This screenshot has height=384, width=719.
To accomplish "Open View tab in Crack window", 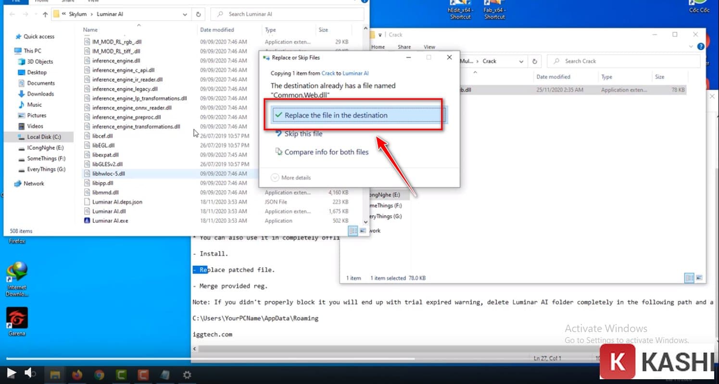I will 429,47.
